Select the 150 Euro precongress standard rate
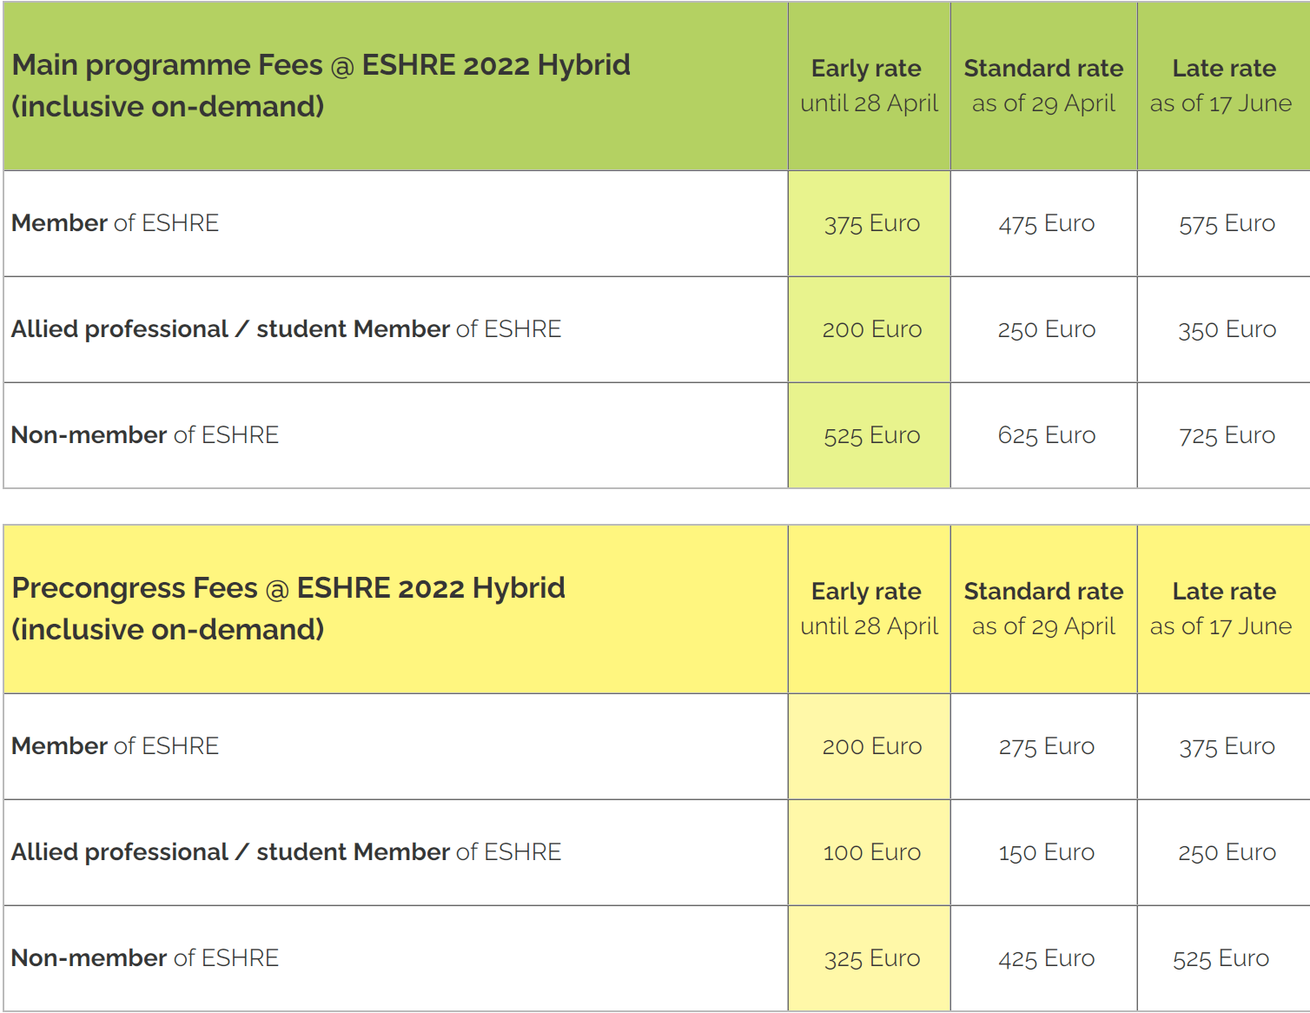Viewport: 1310px width, 1013px height. click(x=1046, y=852)
